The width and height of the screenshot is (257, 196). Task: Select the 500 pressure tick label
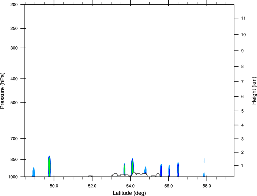(14, 103)
